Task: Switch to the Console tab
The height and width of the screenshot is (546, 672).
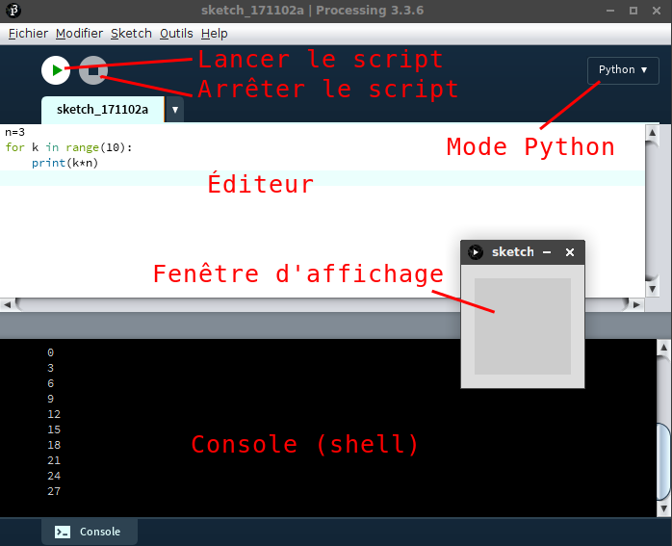Action: click(x=89, y=532)
